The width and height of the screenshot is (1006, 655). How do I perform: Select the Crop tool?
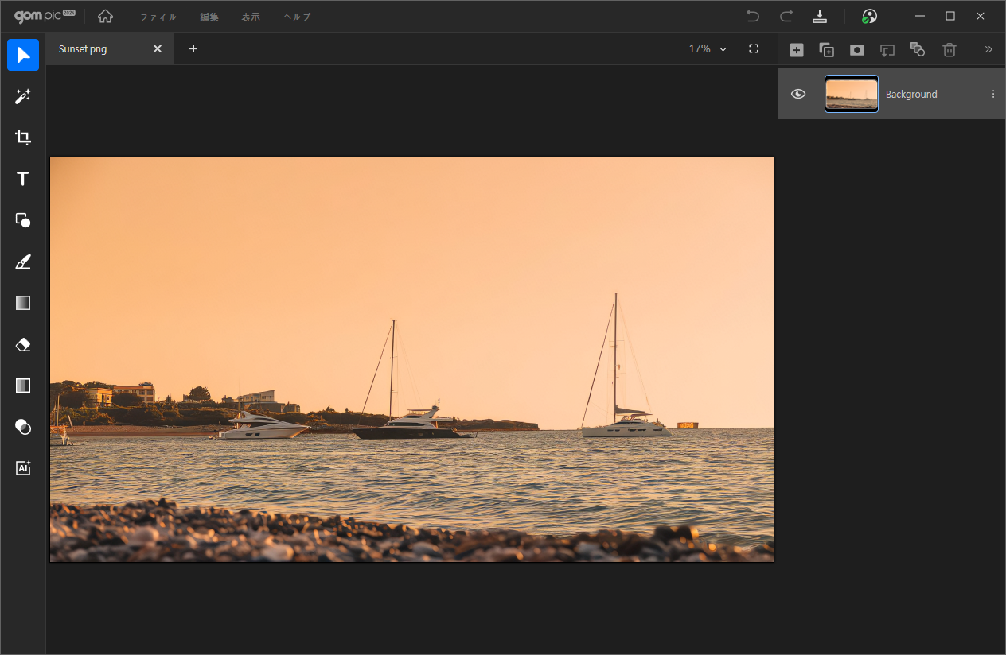tap(23, 138)
